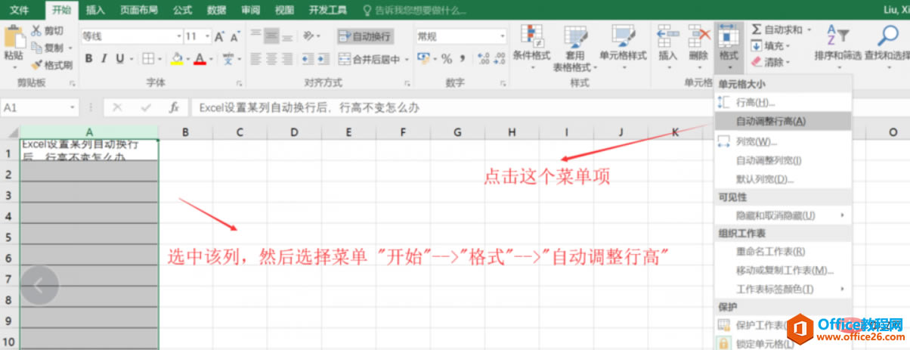The width and height of the screenshot is (910, 350).
Task: Switch to the Insert (插入) tab
Action: (x=95, y=10)
